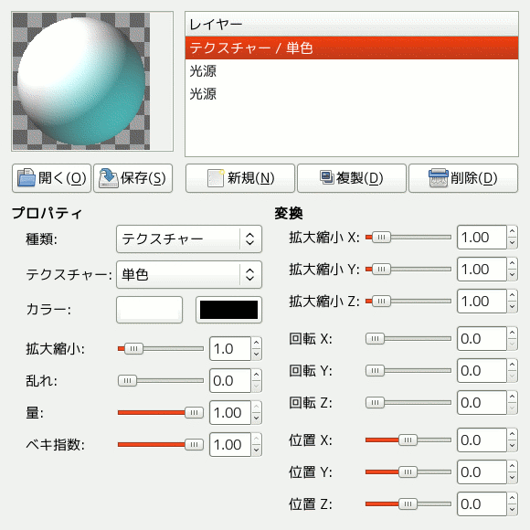
Task: Decrease the 量 value with down arrow
Action: pos(256,419)
